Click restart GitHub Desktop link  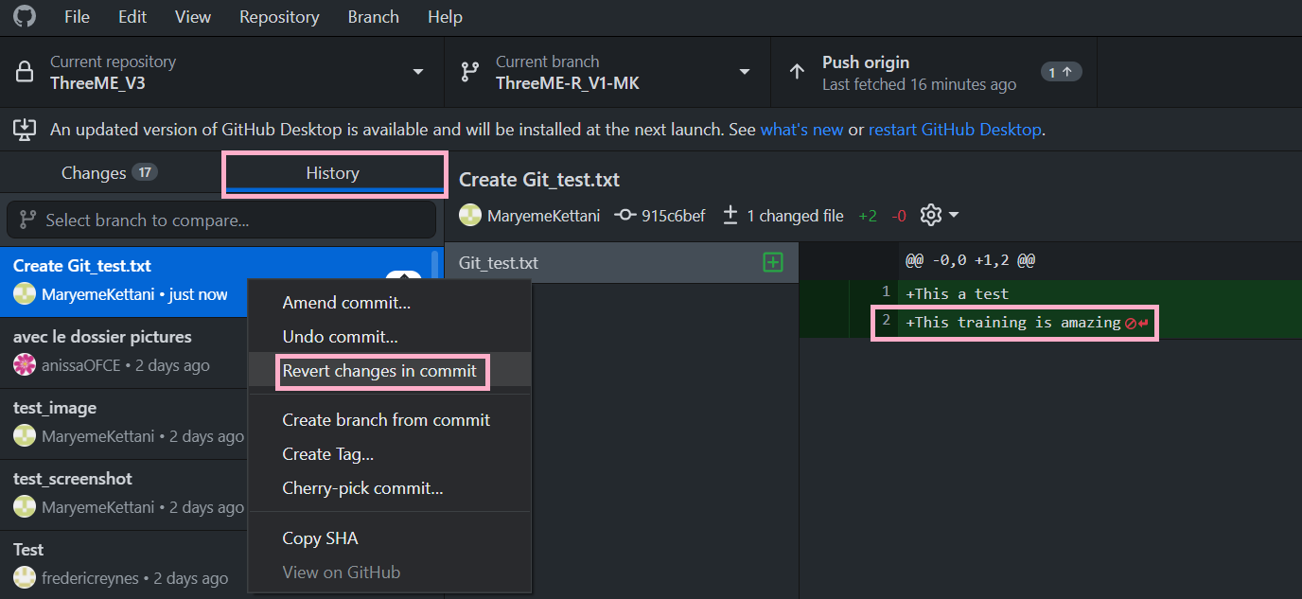tap(955, 130)
